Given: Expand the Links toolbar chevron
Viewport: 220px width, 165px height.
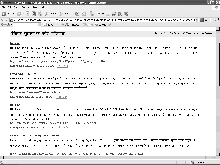Looking at the screenshot, I should 218,19.
